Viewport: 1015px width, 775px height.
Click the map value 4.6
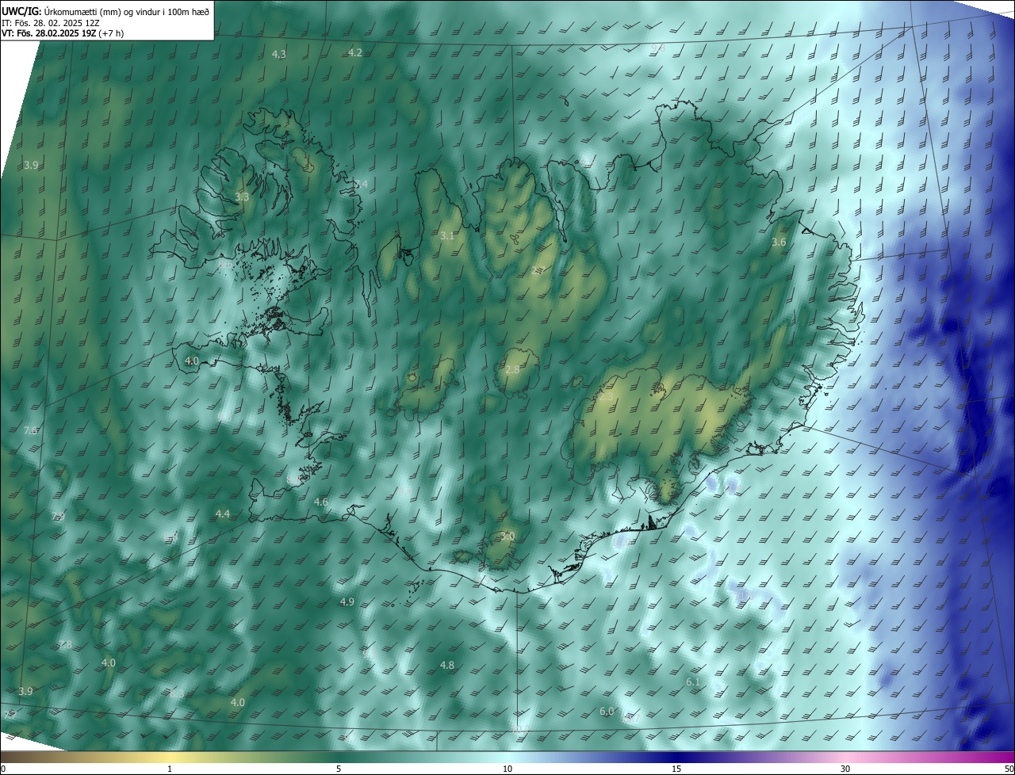321,502
